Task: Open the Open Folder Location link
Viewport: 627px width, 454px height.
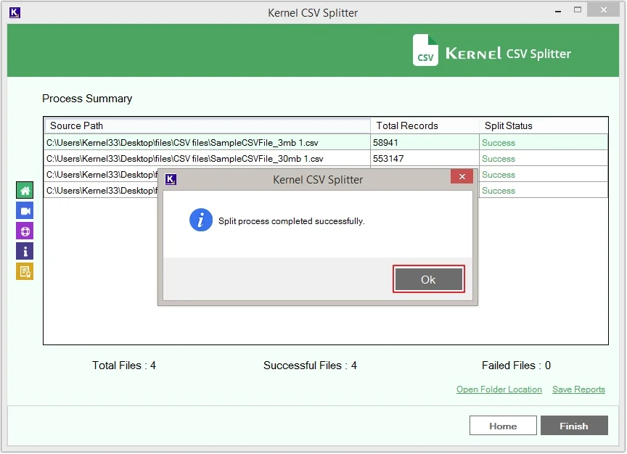Action: point(499,389)
